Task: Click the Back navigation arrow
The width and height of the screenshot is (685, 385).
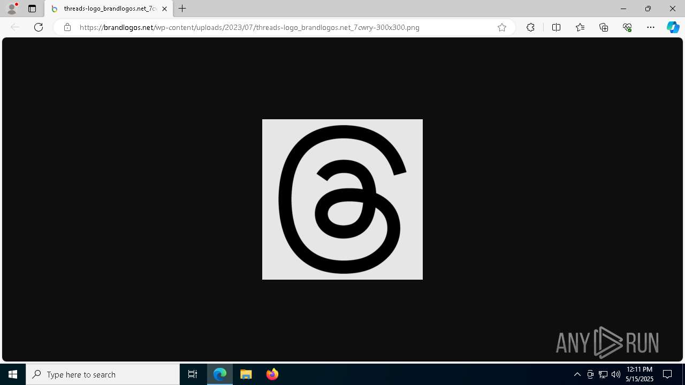Action: (15, 27)
